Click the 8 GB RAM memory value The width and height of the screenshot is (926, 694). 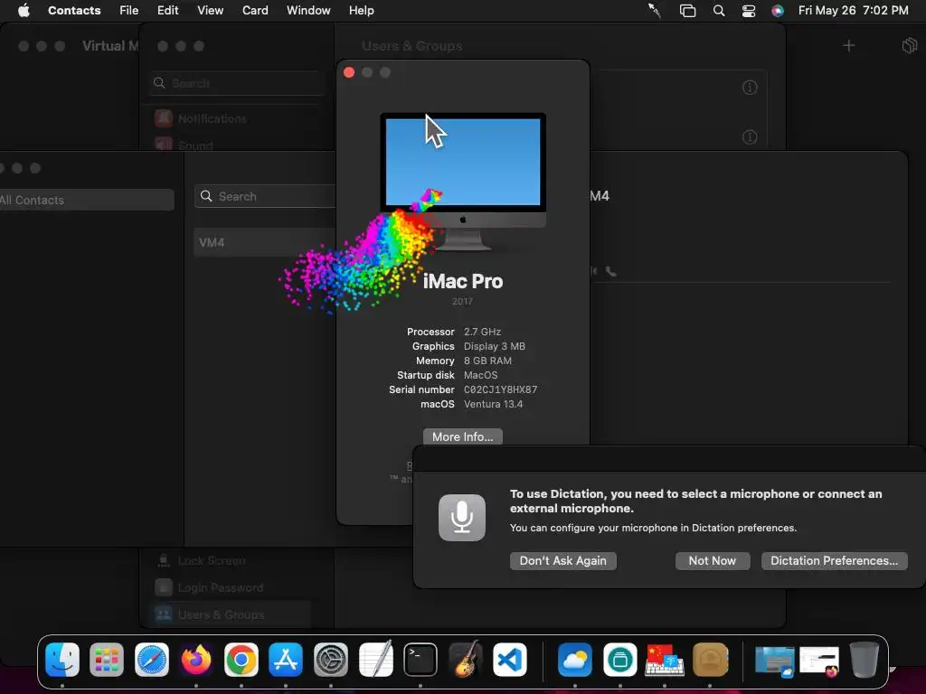pos(487,361)
